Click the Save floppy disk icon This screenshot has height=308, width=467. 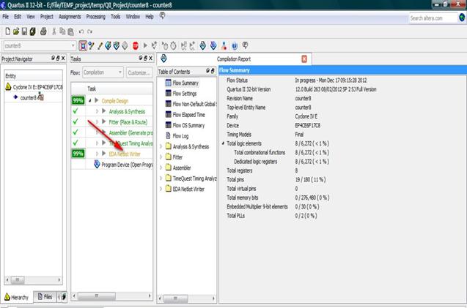[24, 31]
